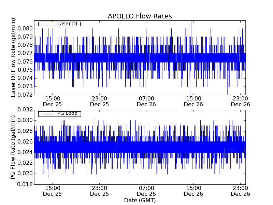Click the 0.024 y-axis tick label
This screenshot has width=273, height=205.
point(25,152)
